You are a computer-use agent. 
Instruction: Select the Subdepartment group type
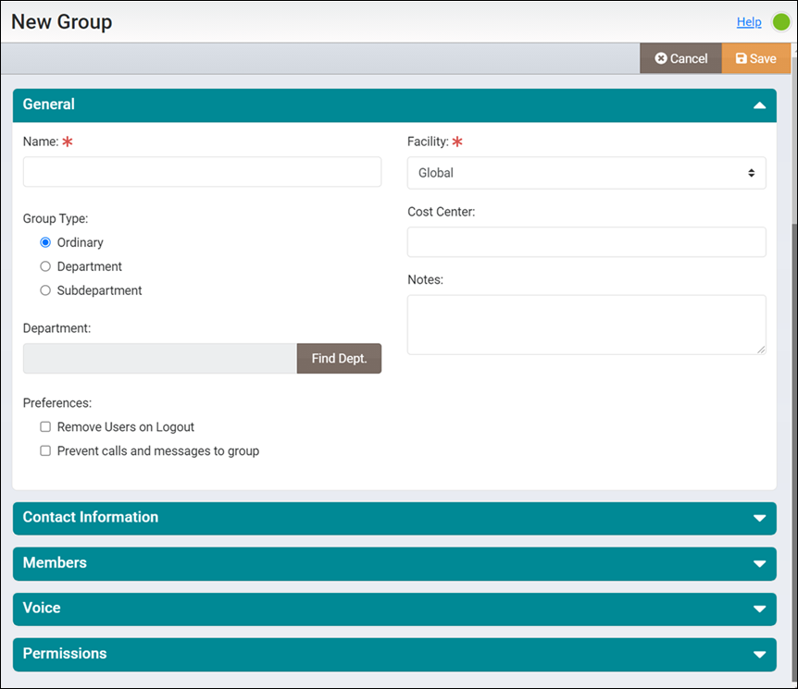coord(44,290)
